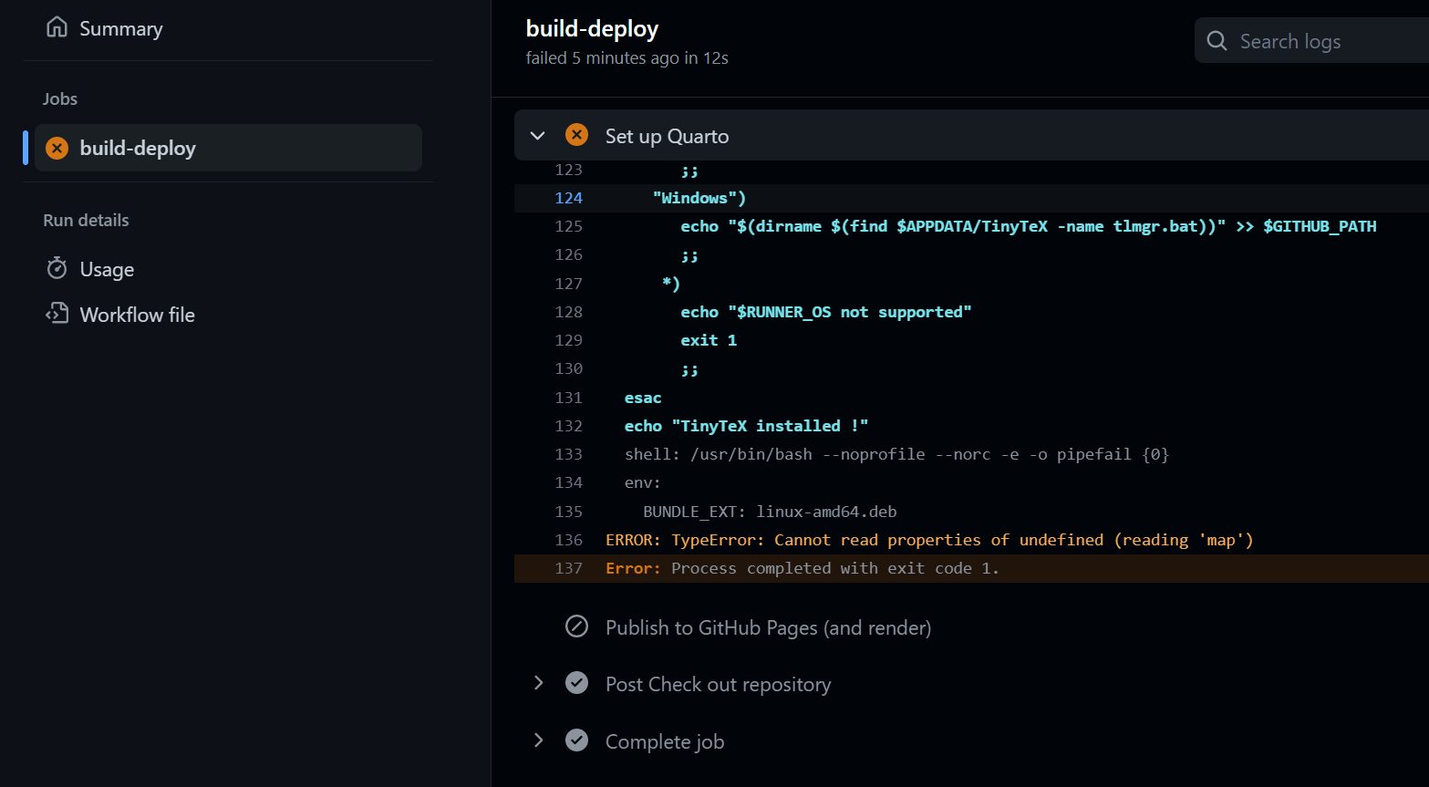Expand the Post Check out repository step
Viewport: 1429px width, 787px height.
click(x=538, y=683)
